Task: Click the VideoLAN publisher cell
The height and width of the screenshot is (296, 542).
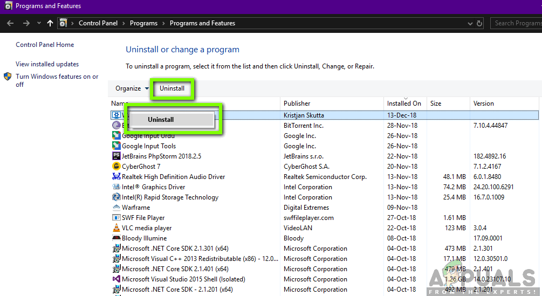Action: tap(298, 228)
